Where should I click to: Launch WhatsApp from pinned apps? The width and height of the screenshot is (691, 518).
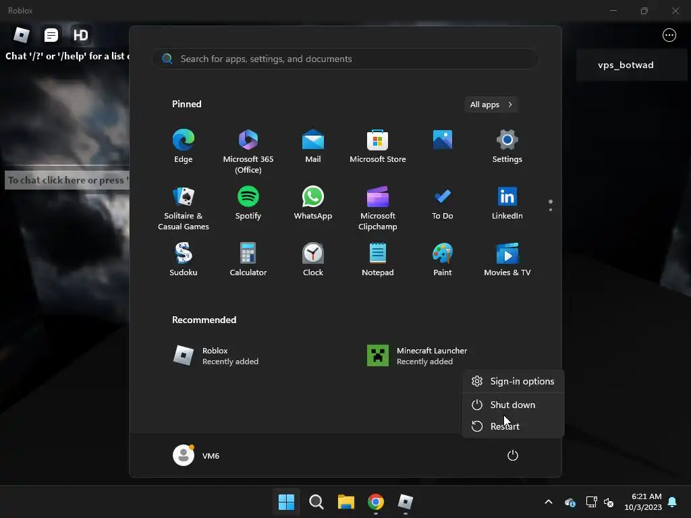coord(313,203)
